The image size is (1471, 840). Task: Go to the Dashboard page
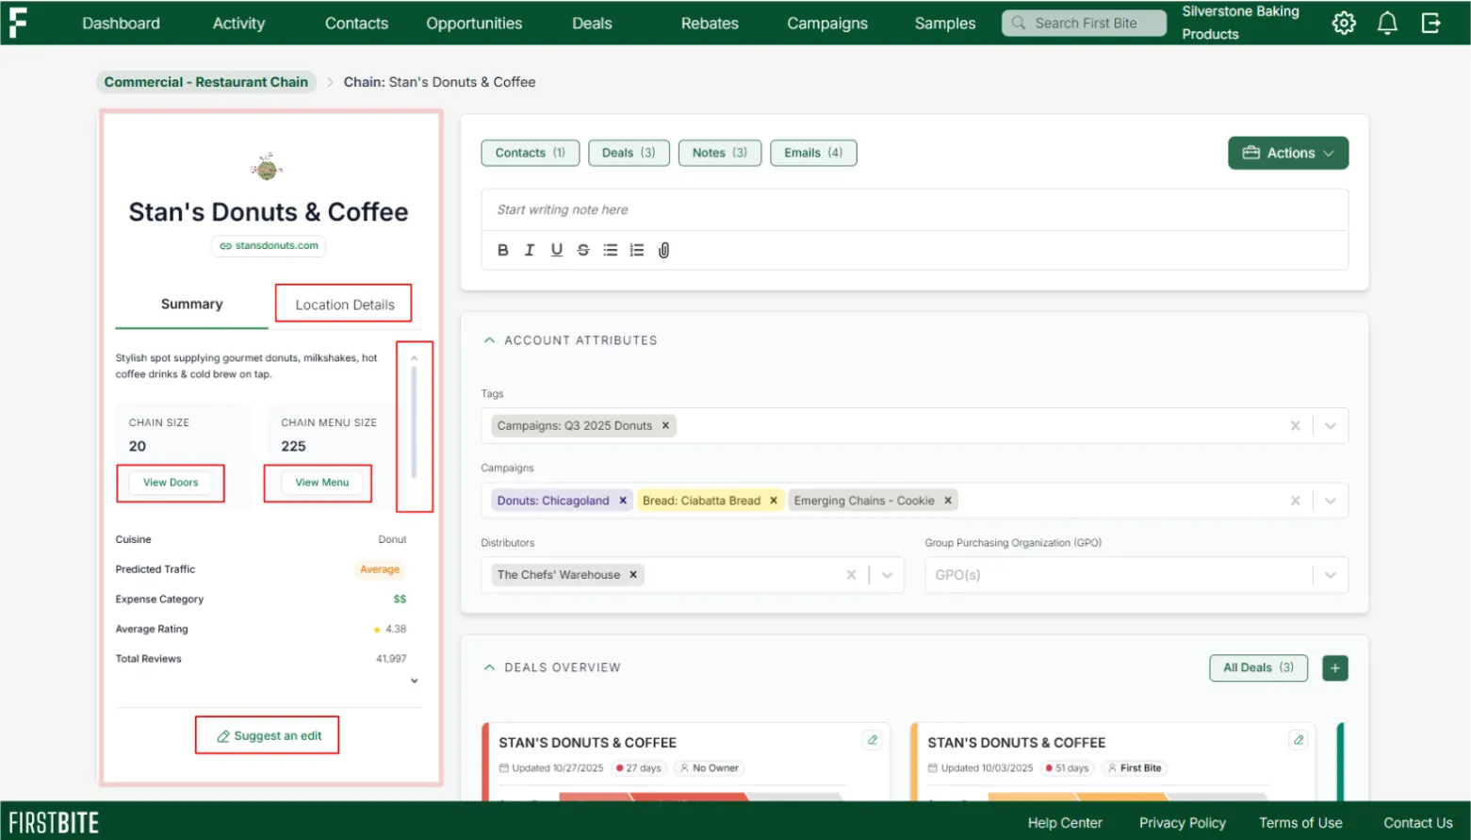pos(121,23)
